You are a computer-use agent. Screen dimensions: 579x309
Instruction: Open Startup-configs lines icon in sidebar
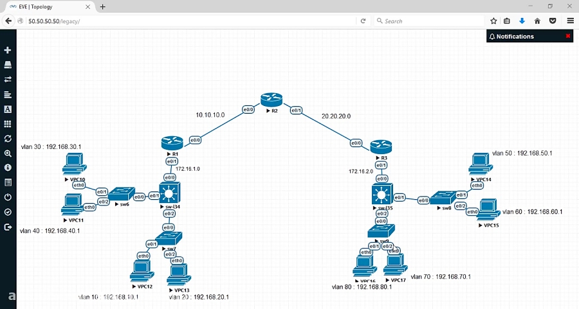(x=8, y=95)
